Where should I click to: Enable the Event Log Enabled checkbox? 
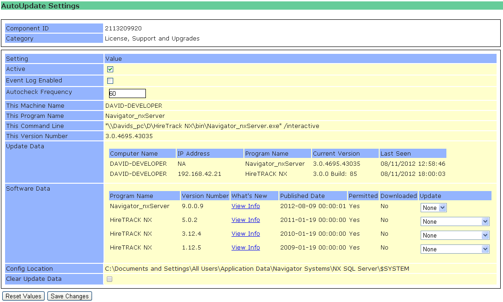pos(110,81)
